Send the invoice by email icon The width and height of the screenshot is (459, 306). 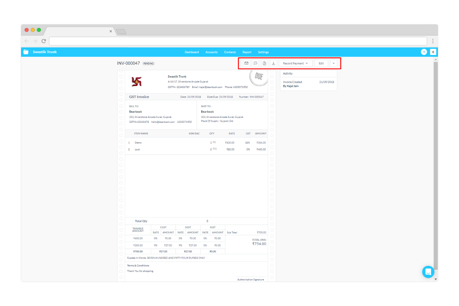246,63
